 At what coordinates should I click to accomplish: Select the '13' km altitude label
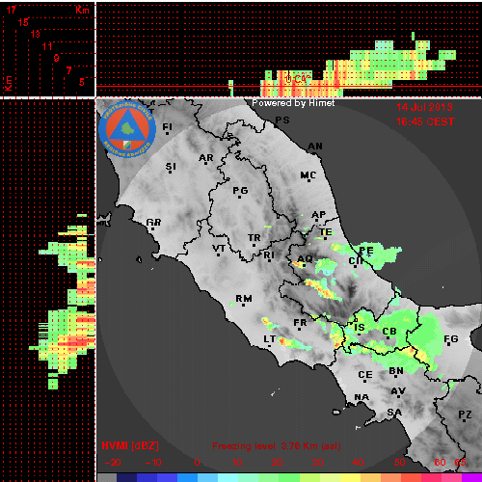click(36, 34)
